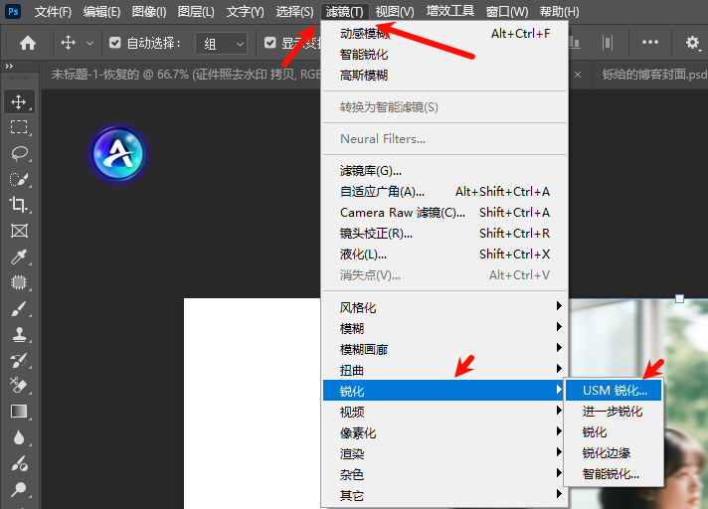The image size is (708, 509).
Task: Click the transform handle at image corner
Action: [679, 298]
